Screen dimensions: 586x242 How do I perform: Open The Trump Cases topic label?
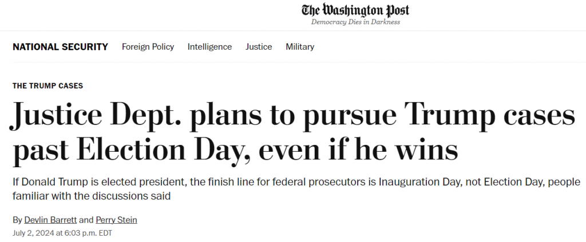(48, 86)
